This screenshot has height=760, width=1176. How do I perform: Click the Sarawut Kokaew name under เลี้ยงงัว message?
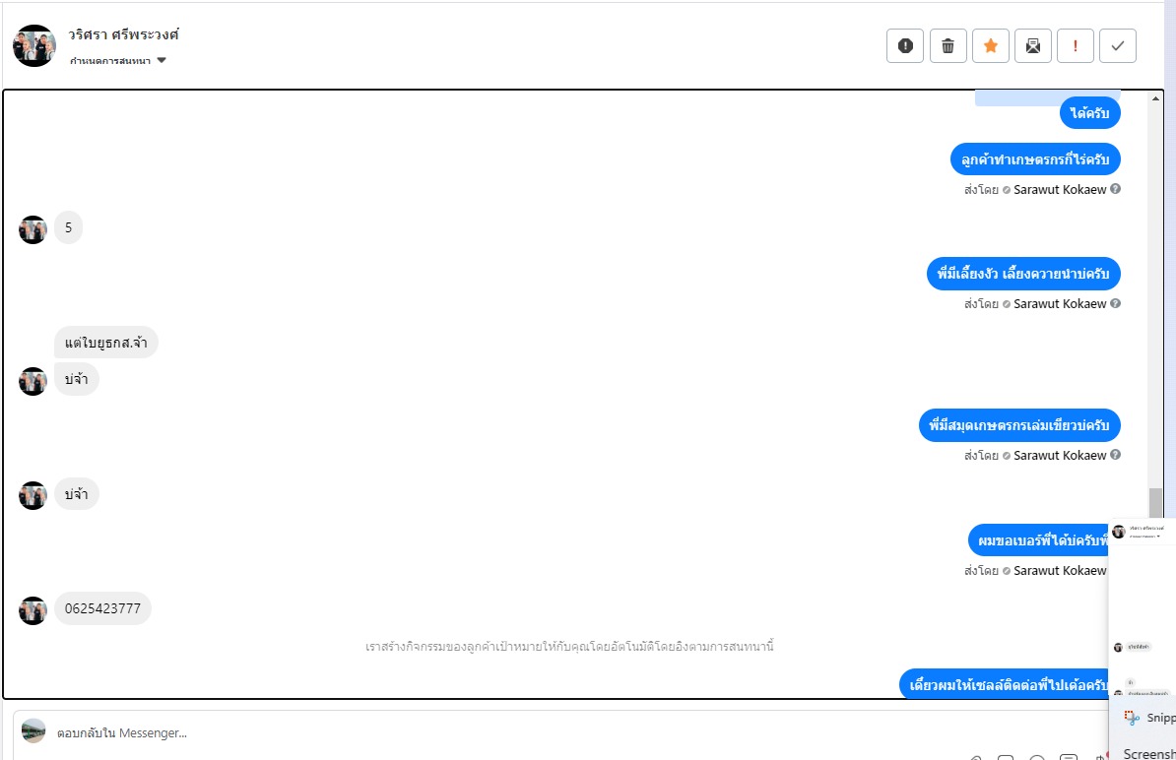pyautogui.click(x=1060, y=304)
